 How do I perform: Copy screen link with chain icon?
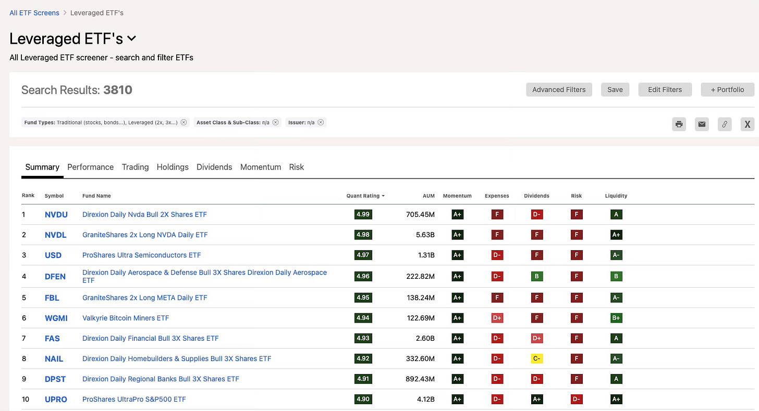(725, 124)
